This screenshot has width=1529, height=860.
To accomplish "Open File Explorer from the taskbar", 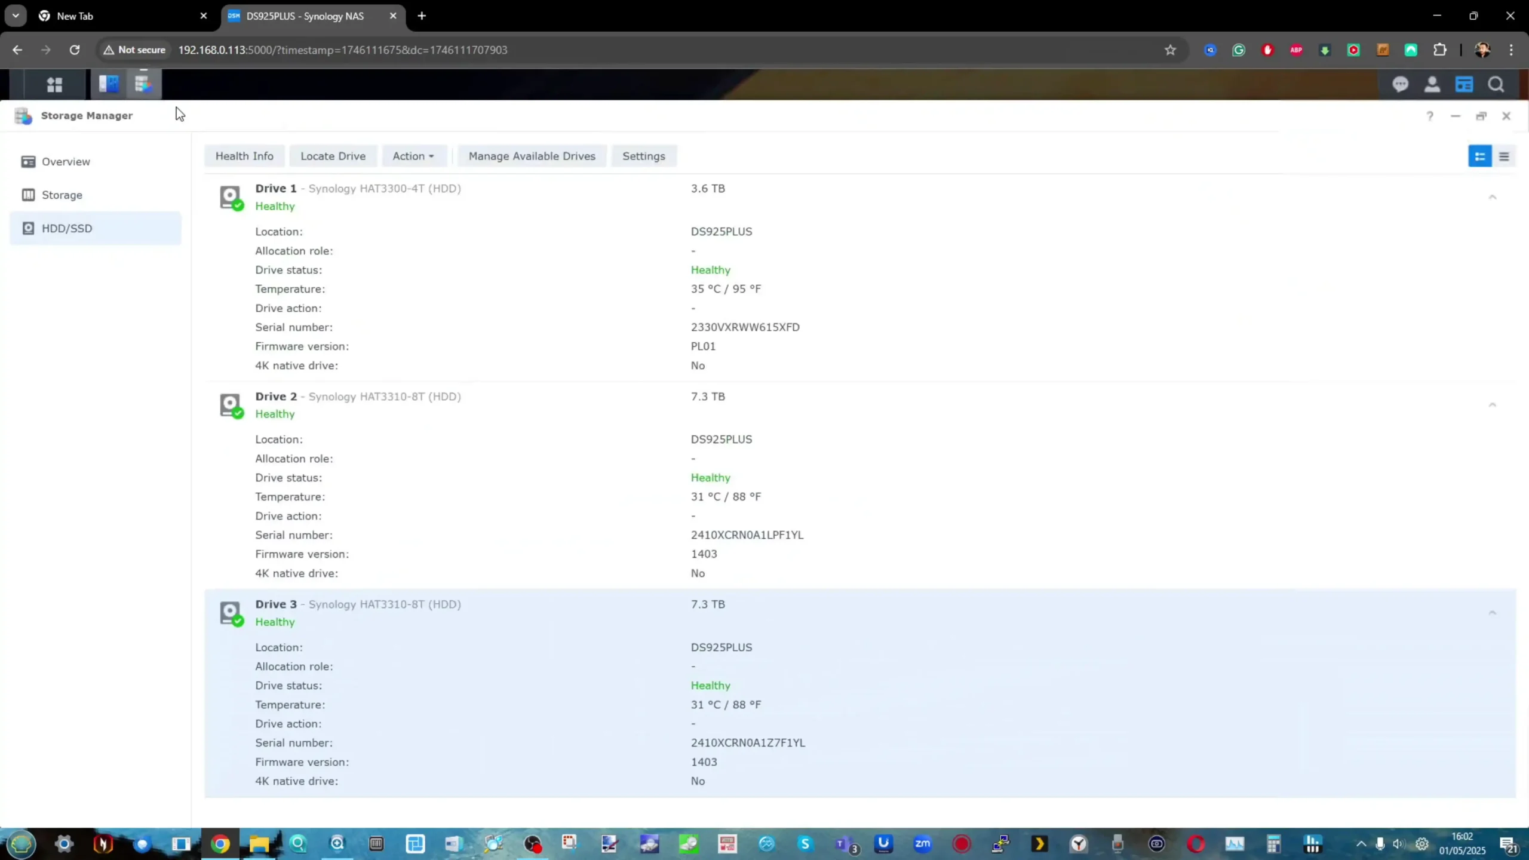I will [x=259, y=844].
